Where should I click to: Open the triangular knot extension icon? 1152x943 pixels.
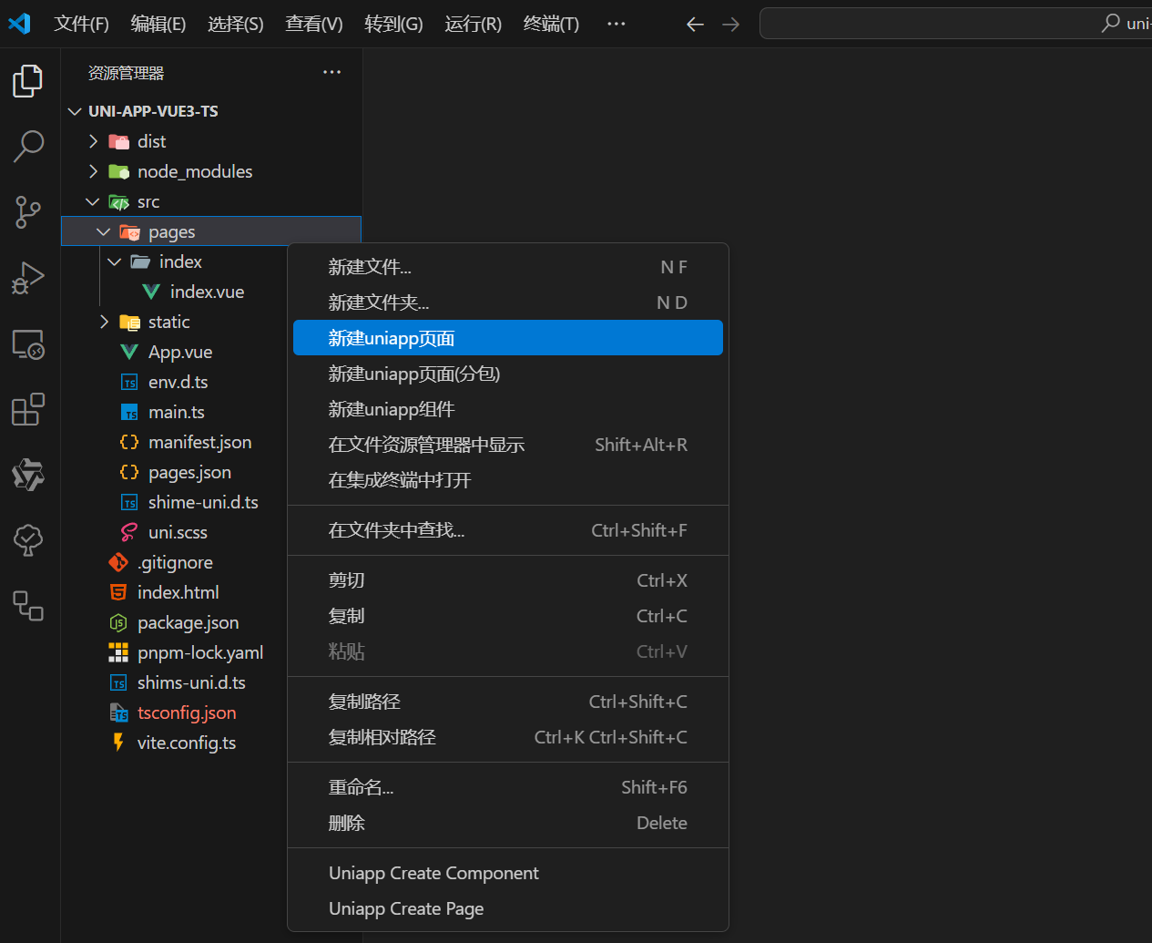pos(28,475)
